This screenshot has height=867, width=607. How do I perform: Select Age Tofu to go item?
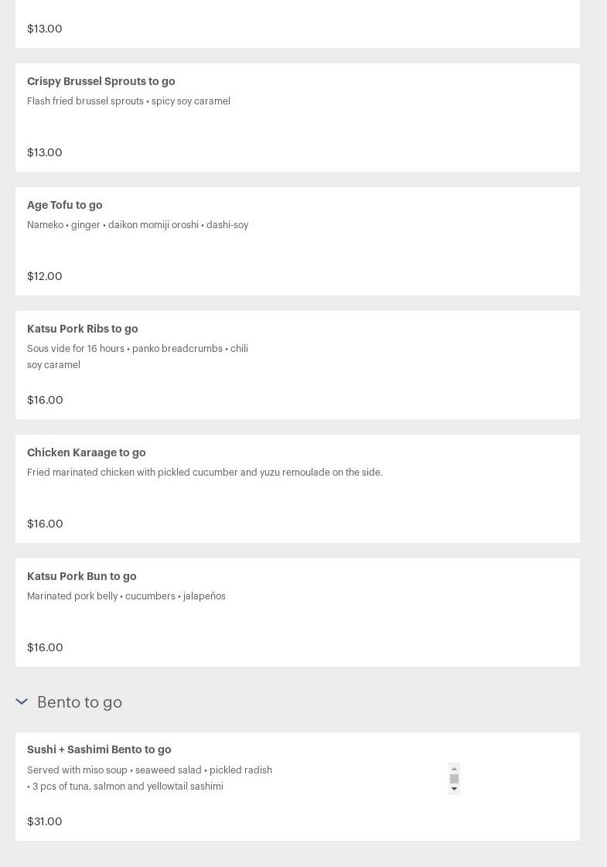pos(298,241)
